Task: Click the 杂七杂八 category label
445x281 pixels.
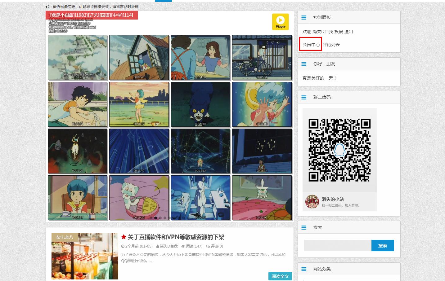Action: (x=65, y=237)
